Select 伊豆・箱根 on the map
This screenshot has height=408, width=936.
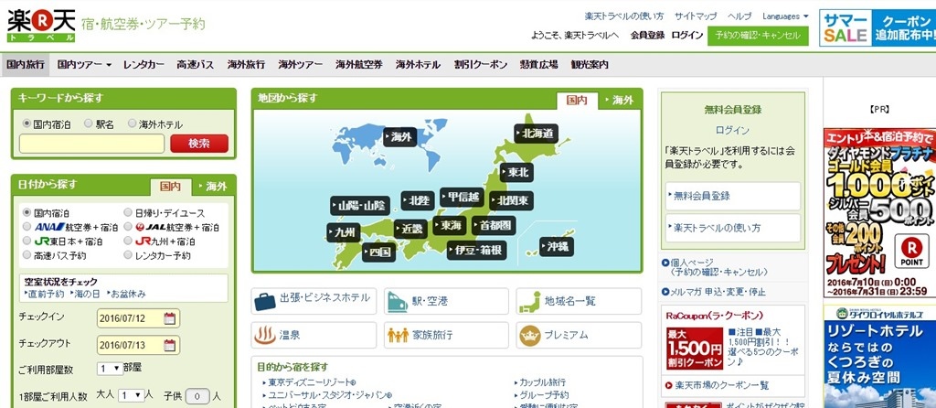(x=476, y=250)
